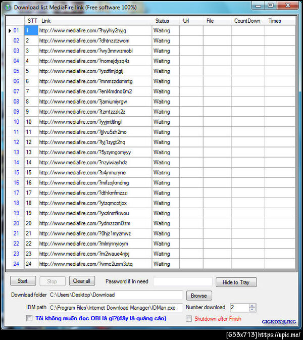Select link cell '?nzyiwiayhdz'
Viewport: 303px width, 340px height.
[95, 162]
